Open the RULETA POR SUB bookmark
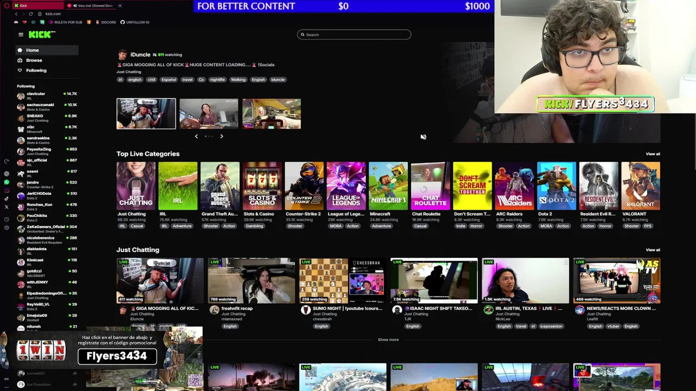Screen dimensions: 696x391 [x=65, y=22]
